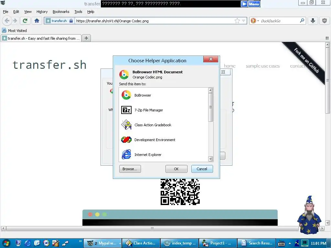
Task: Go back with the back arrow
Action: pyautogui.click(x=7, y=21)
